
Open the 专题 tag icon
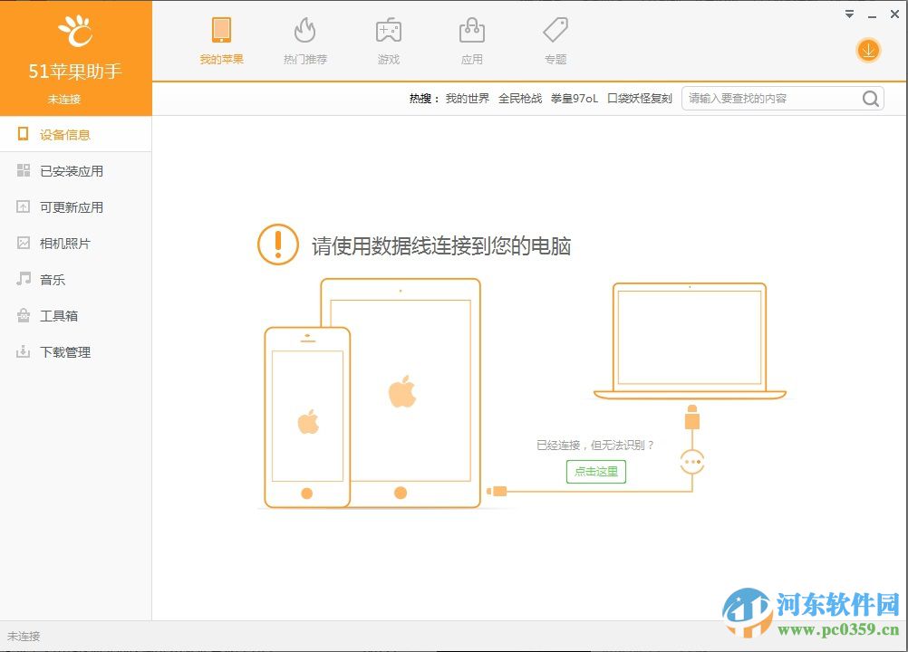pyautogui.click(x=555, y=41)
